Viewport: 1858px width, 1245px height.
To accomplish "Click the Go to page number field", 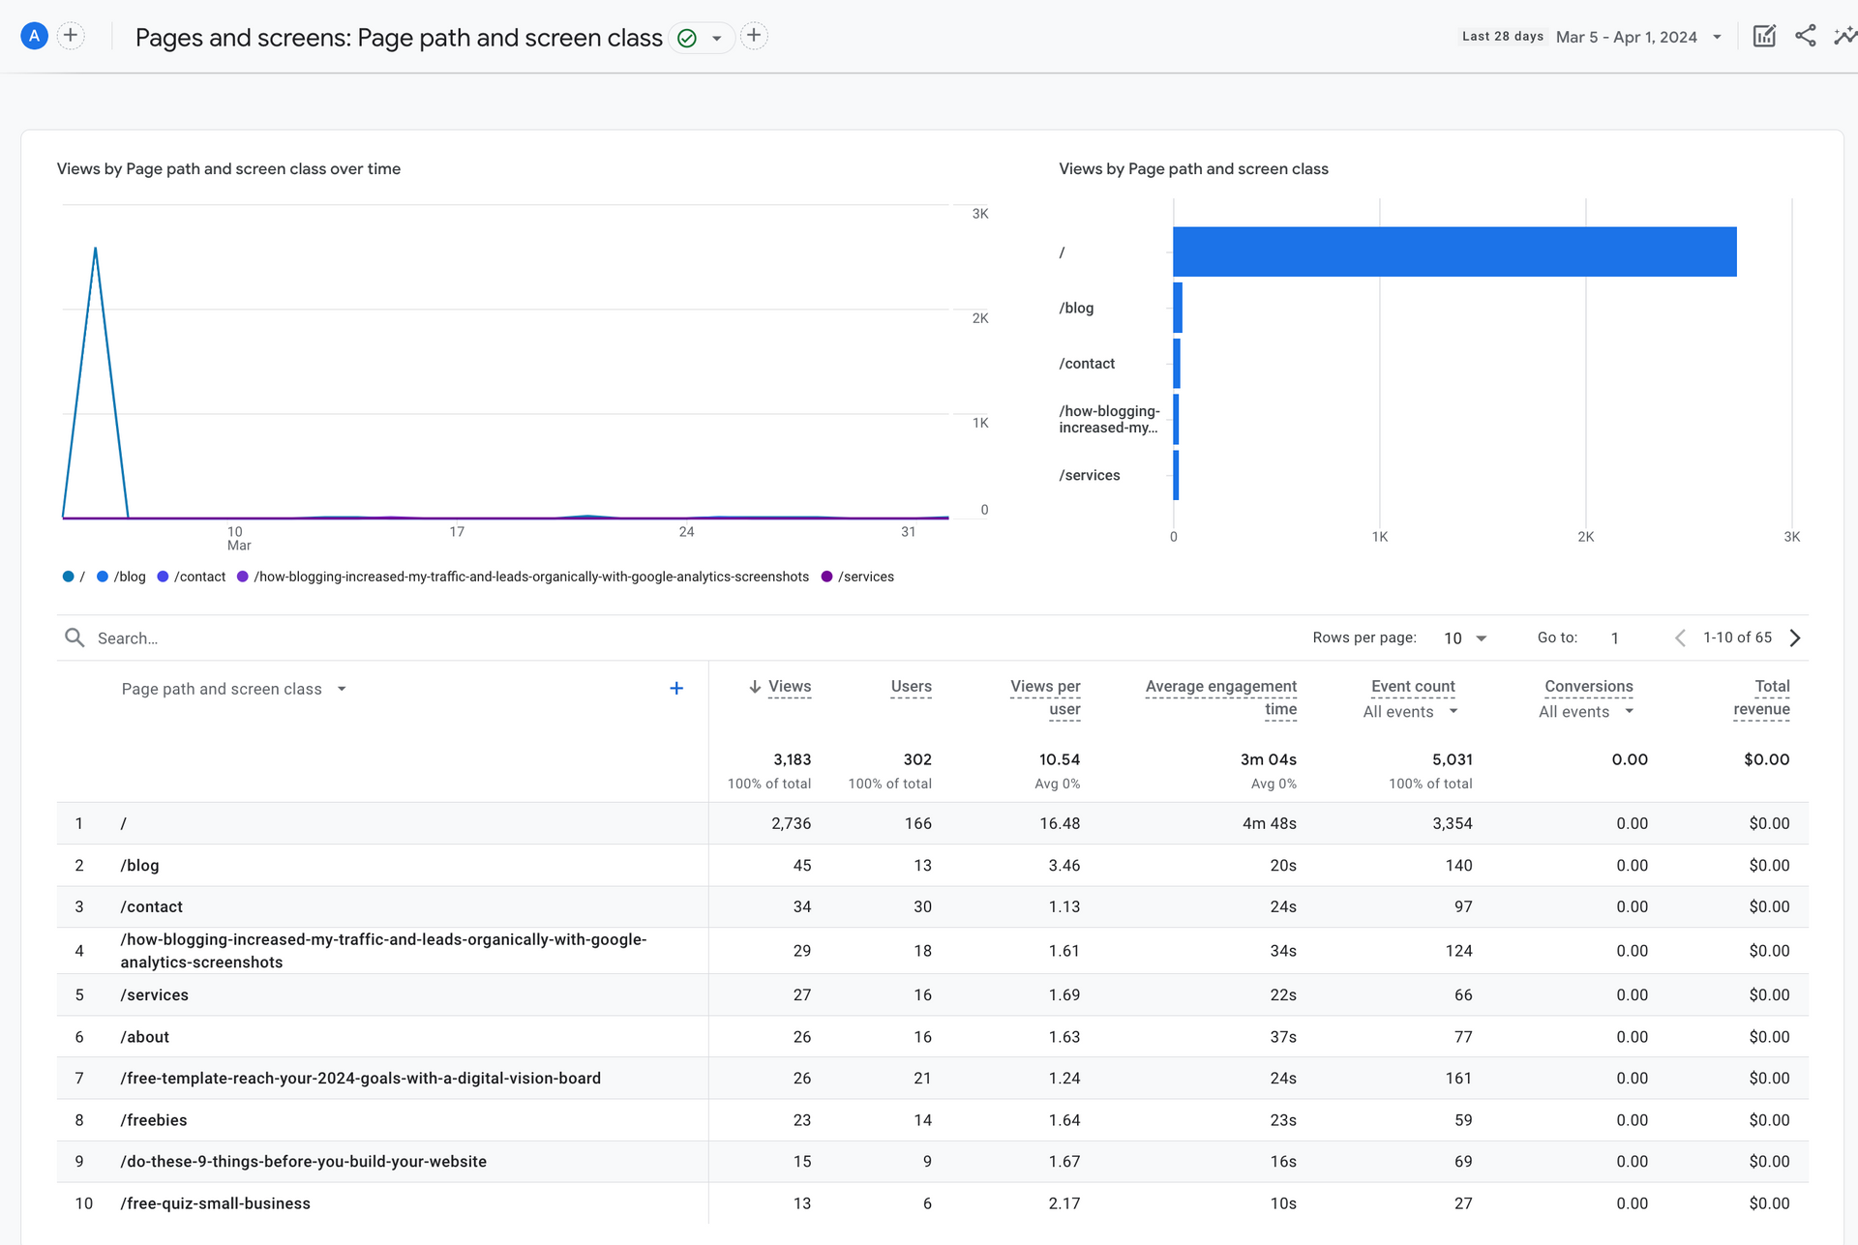I will click(1615, 637).
